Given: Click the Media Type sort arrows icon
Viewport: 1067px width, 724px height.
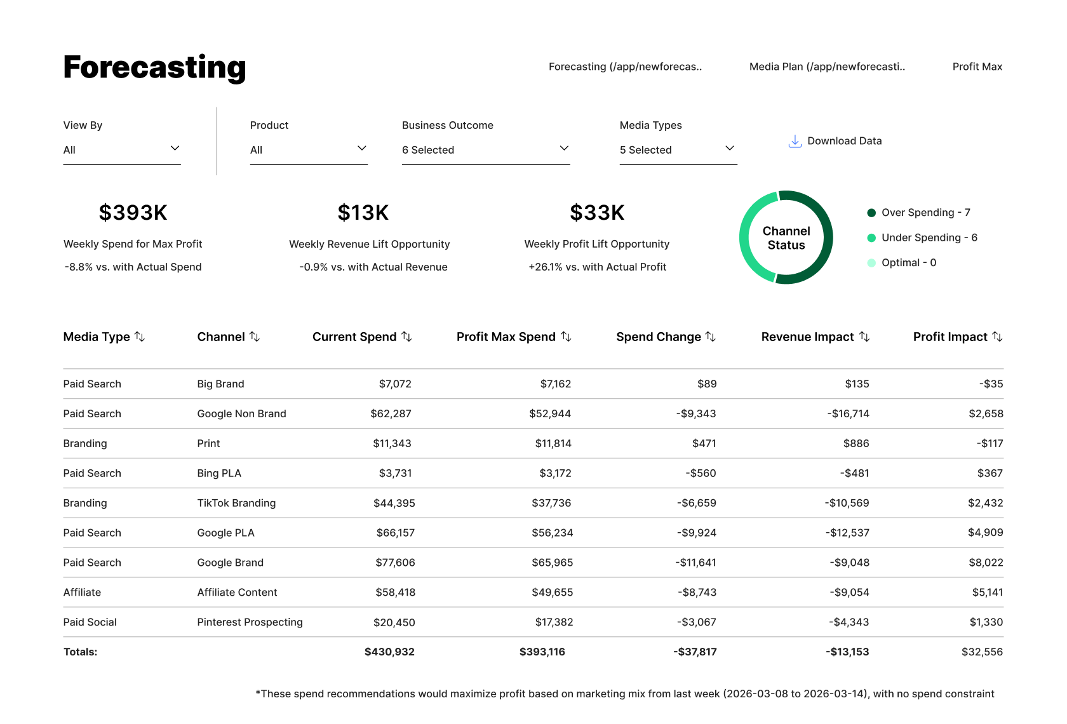Looking at the screenshot, I should (140, 337).
